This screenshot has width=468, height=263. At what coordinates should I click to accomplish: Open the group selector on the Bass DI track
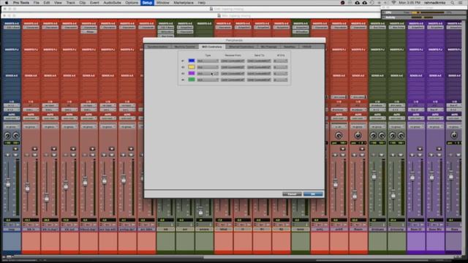(x=416, y=126)
